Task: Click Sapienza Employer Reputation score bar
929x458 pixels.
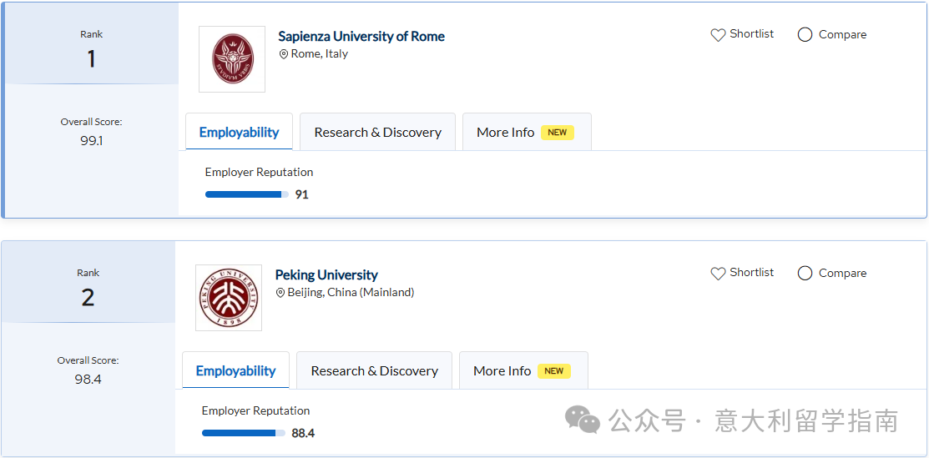Action: 246,194
